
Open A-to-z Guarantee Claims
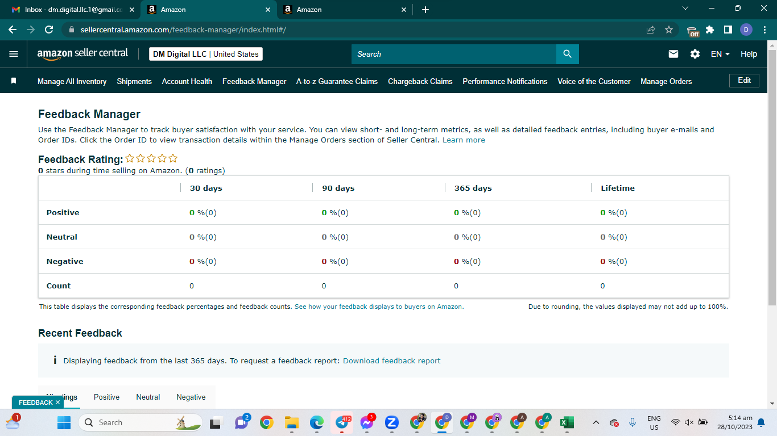point(337,81)
